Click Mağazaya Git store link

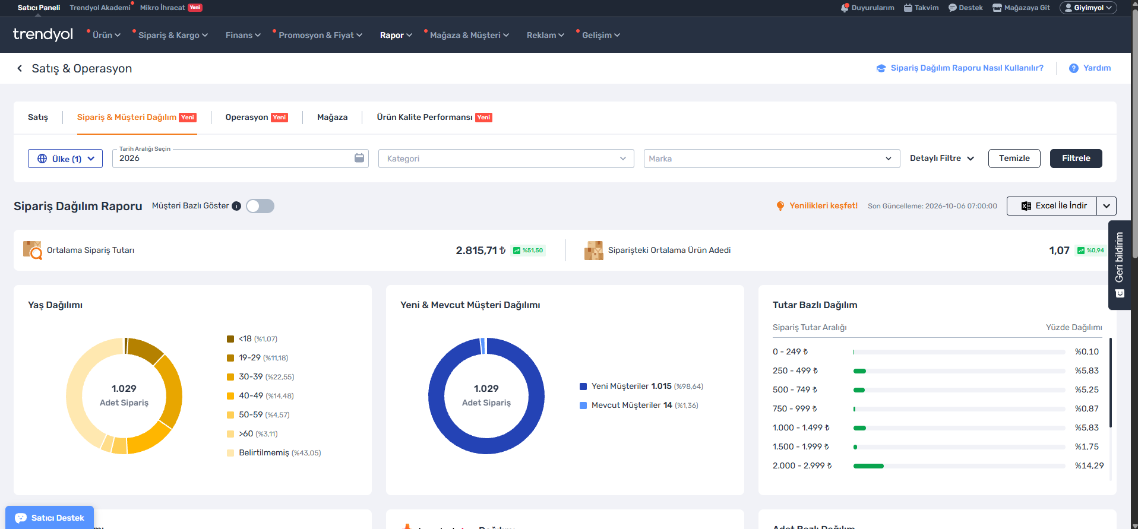click(1021, 8)
